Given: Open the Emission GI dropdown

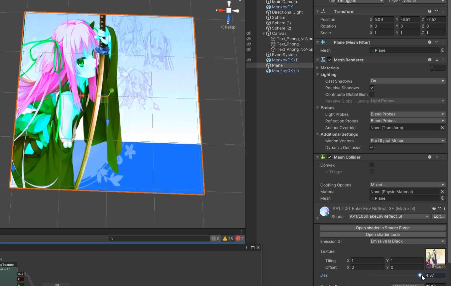Looking at the screenshot, I should 407,241.
